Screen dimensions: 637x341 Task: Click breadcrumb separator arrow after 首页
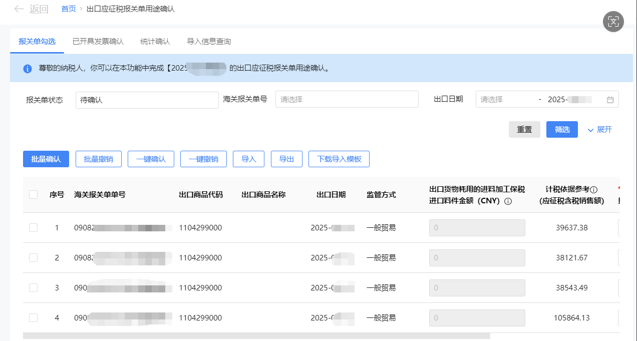81,9
